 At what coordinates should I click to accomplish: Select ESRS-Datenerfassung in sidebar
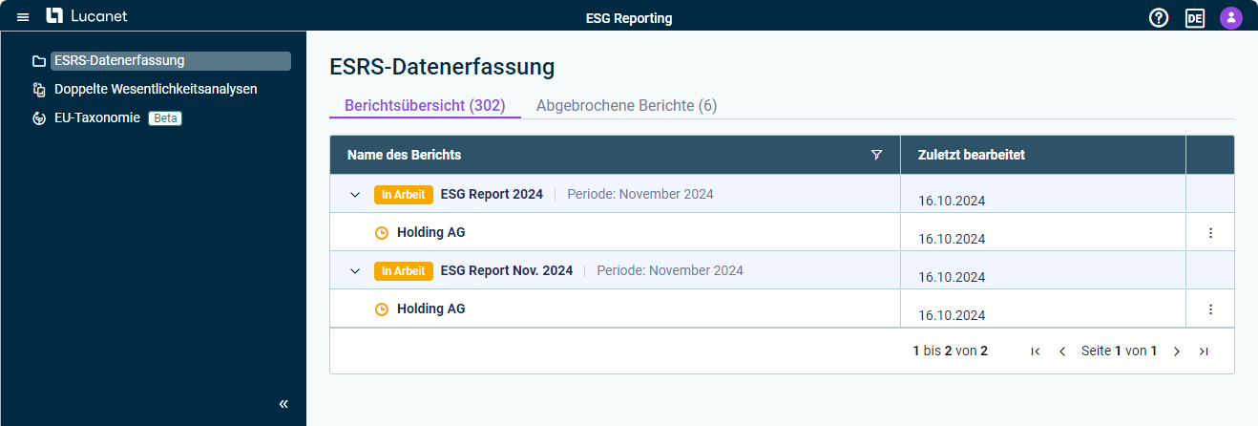160,61
